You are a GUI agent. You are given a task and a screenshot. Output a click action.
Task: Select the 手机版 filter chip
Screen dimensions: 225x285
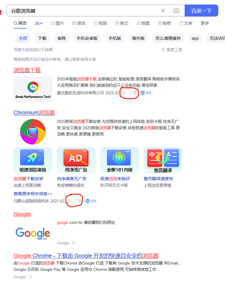coord(115,38)
